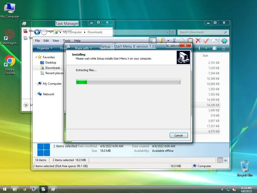Screen dimensions: 257x193
Task: Select Network in navigation pane
Action: (48, 94)
